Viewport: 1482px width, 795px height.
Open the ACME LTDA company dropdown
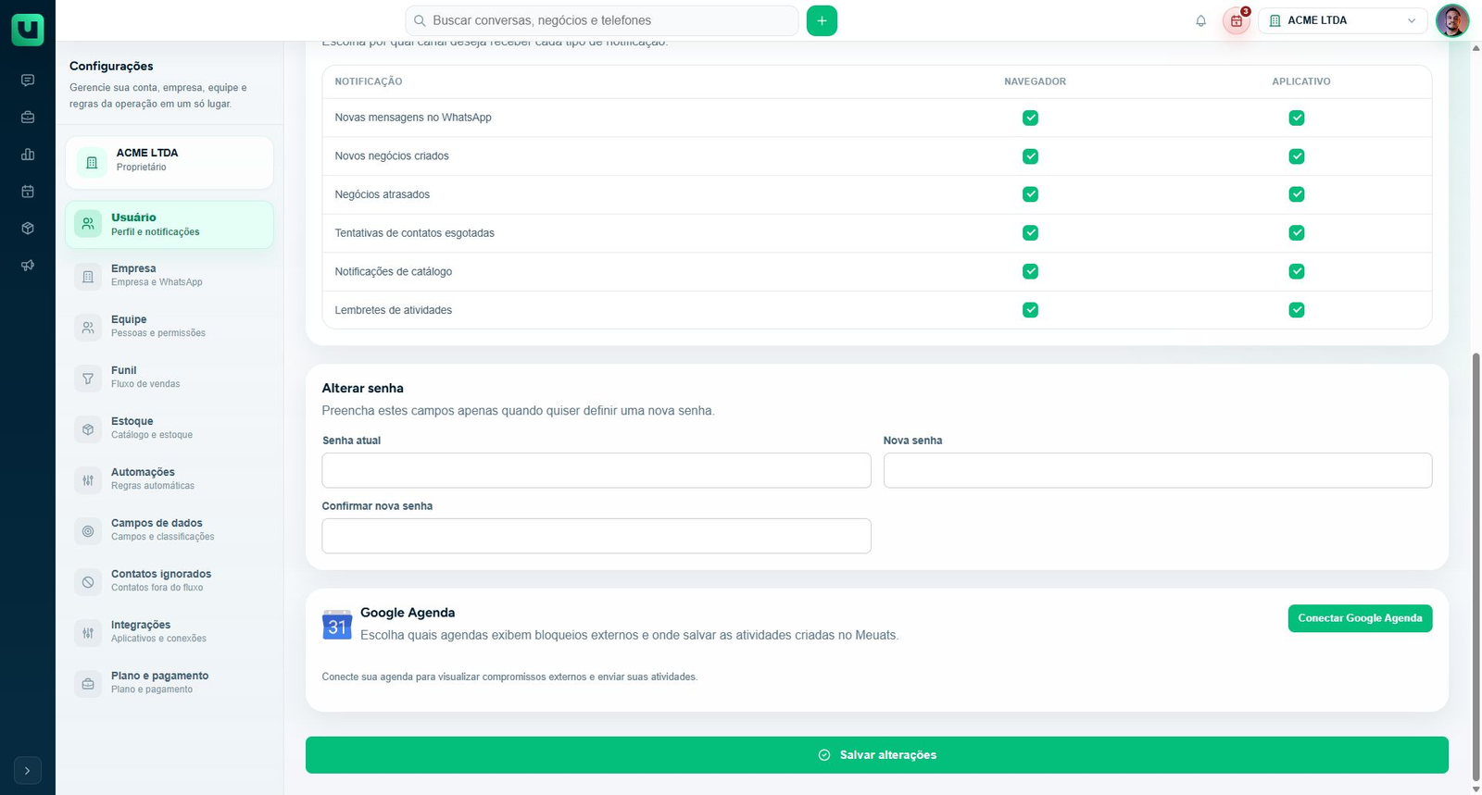click(x=1343, y=20)
